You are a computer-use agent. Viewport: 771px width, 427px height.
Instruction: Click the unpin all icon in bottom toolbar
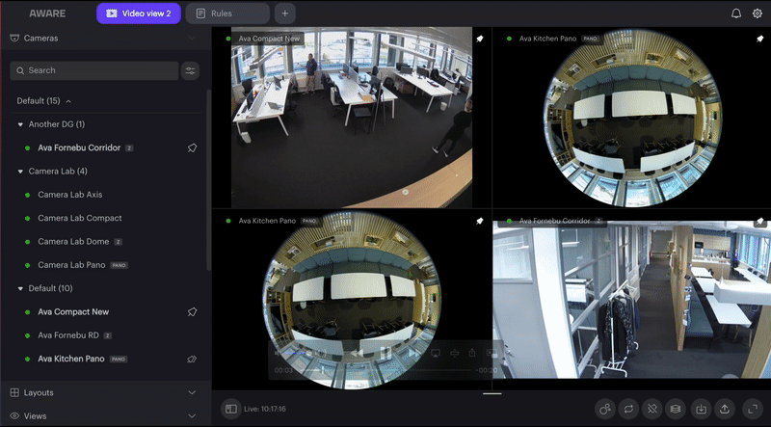click(652, 409)
